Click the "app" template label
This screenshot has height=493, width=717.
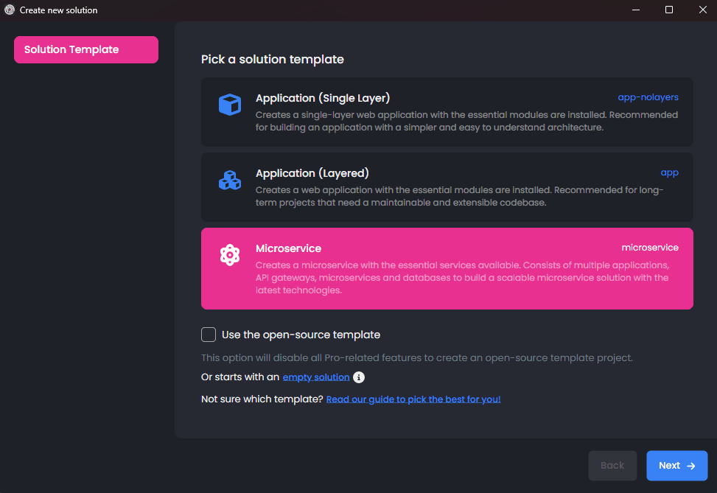(x=669, y=172)
